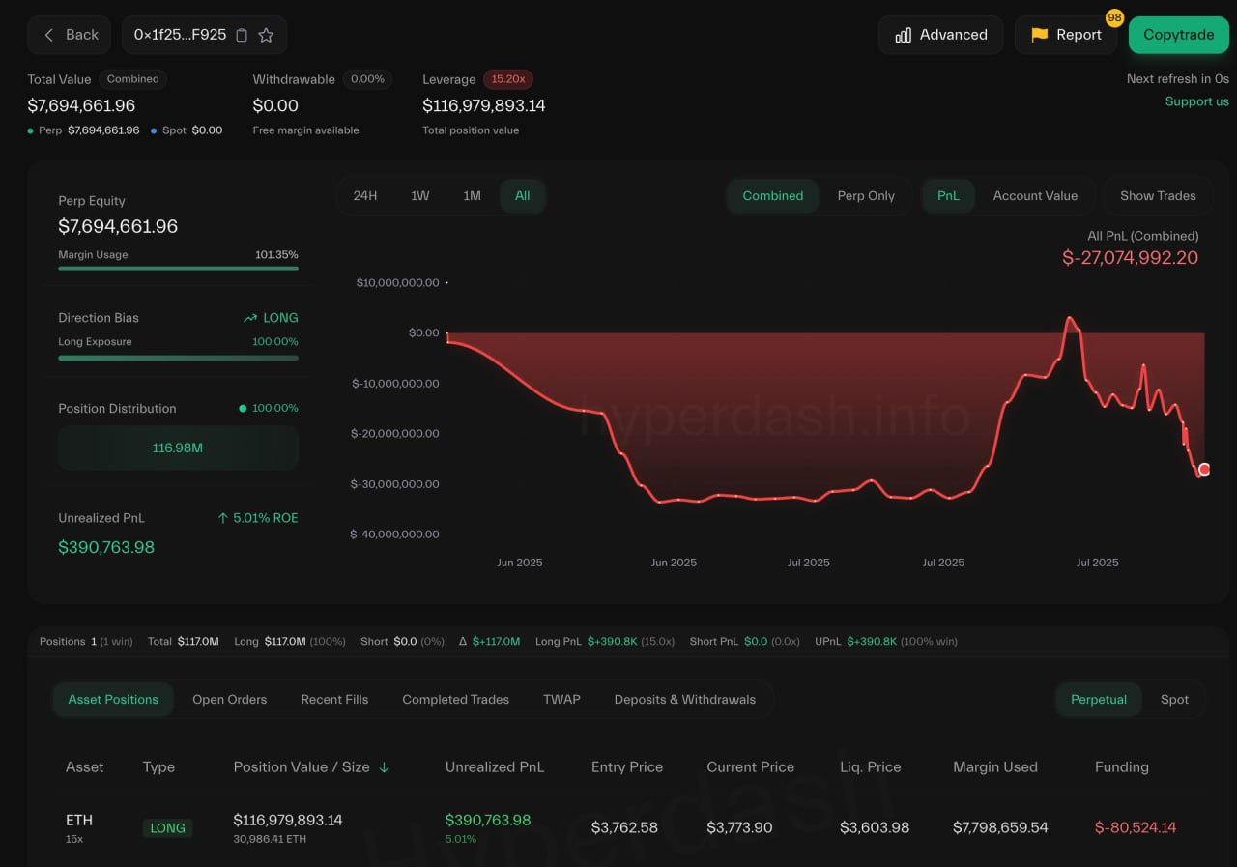This screenshot has height=867, width=1237.
Task: Open Advanced view
Action: (x=941, y=35)
